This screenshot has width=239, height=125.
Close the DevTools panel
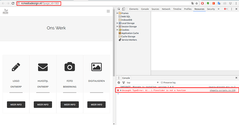tap(236, 9)
